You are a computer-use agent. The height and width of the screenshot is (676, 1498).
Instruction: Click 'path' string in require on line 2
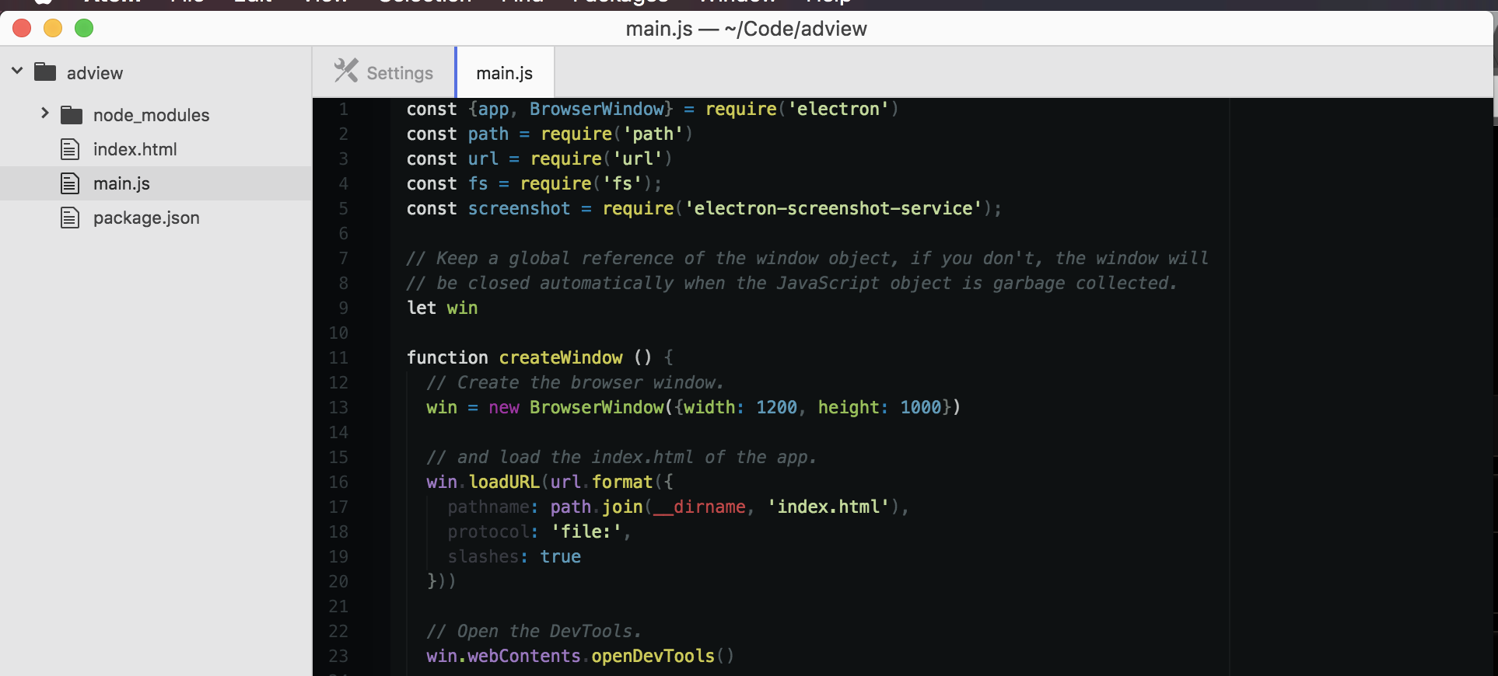click(653, 134)
